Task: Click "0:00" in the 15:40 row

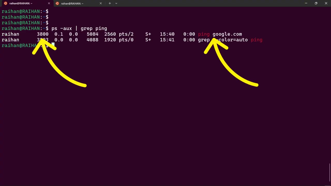Action: [189, 34]
